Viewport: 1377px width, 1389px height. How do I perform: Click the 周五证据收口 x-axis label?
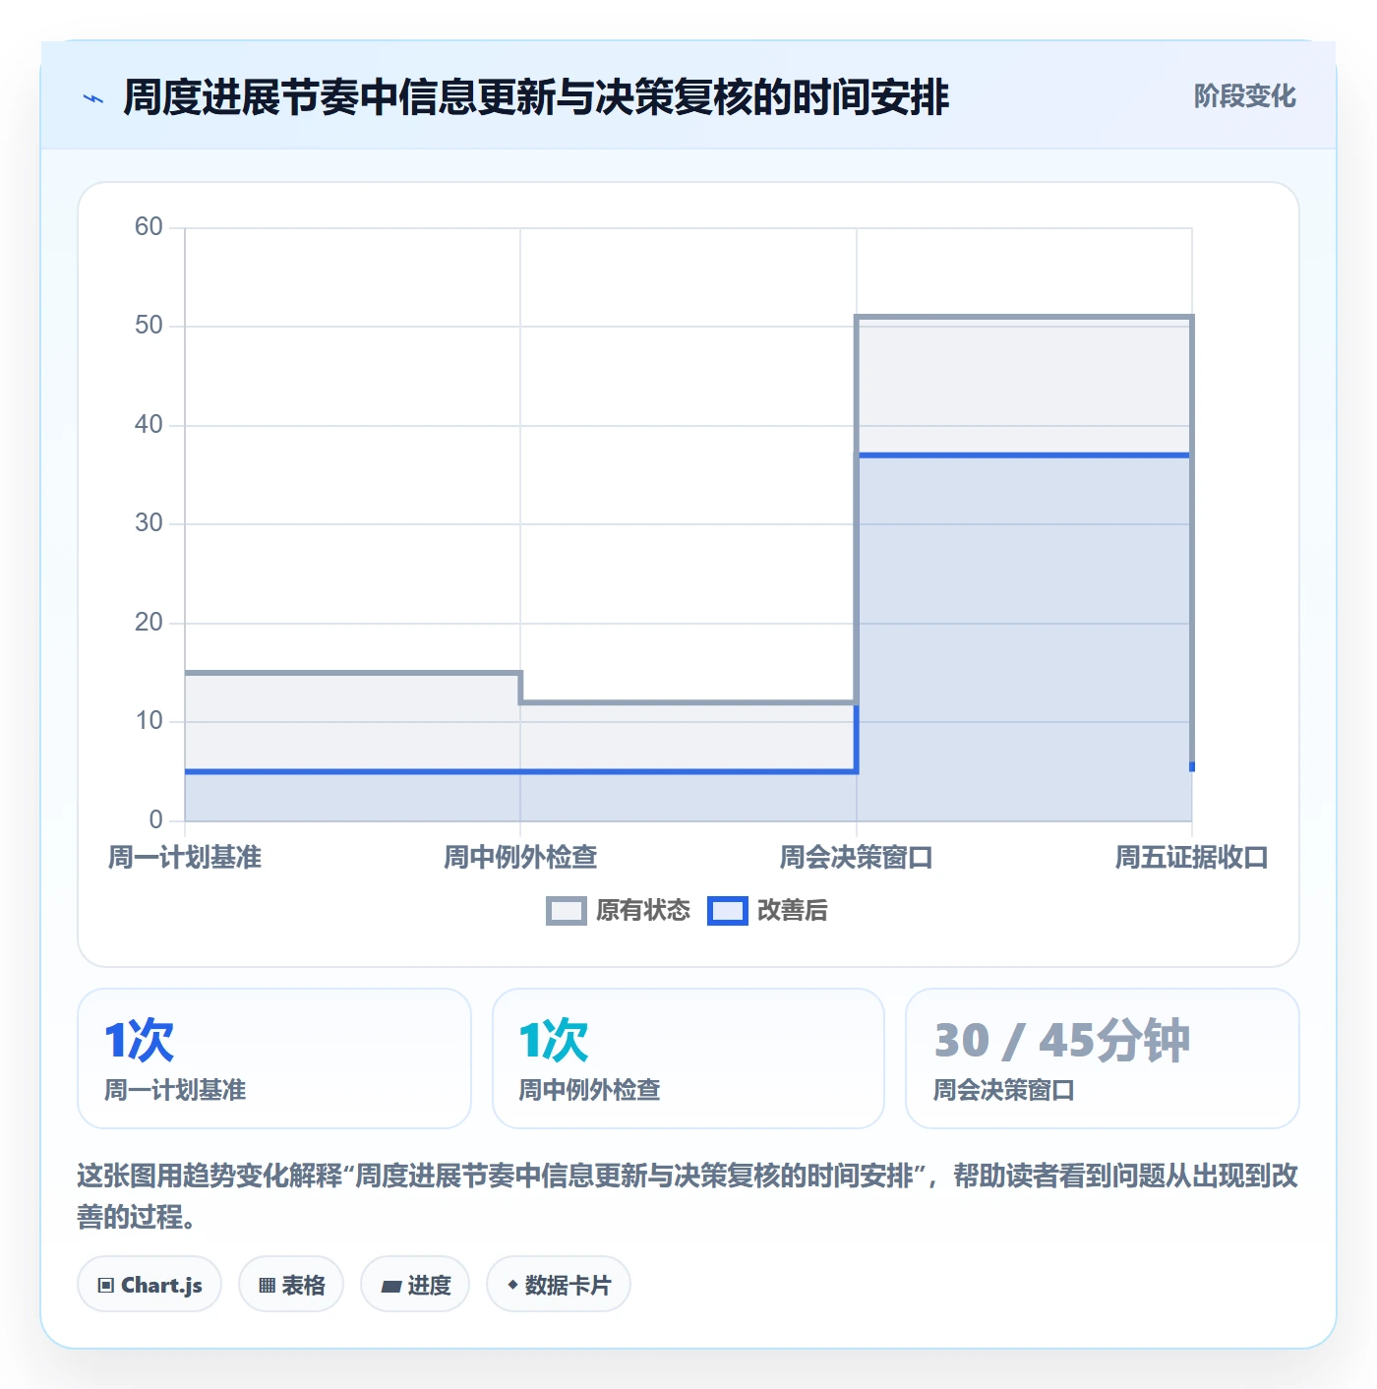pyautogui.click(x=1192, y=858)
